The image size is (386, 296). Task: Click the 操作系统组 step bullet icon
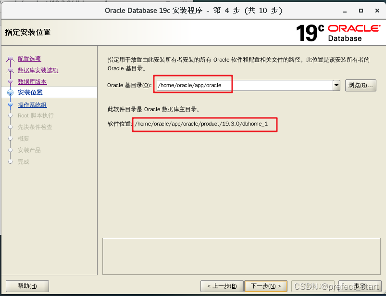11,104
